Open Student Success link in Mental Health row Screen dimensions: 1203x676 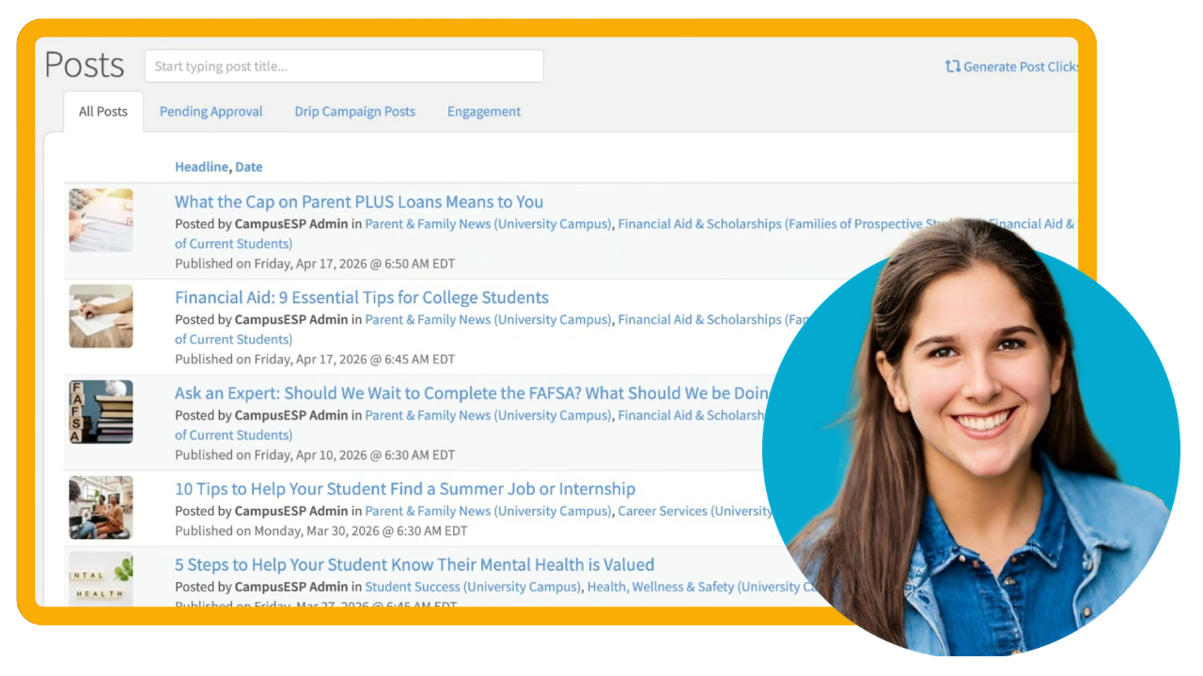[x=473, y=588]
